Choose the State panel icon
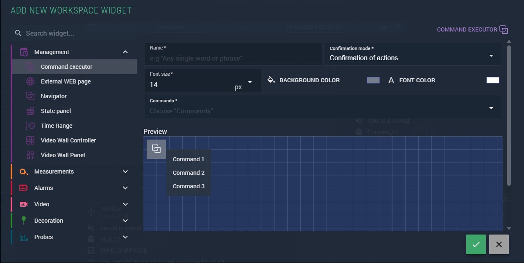The height and width of the screenshot is (264, 524). click(x=30, y=111)
